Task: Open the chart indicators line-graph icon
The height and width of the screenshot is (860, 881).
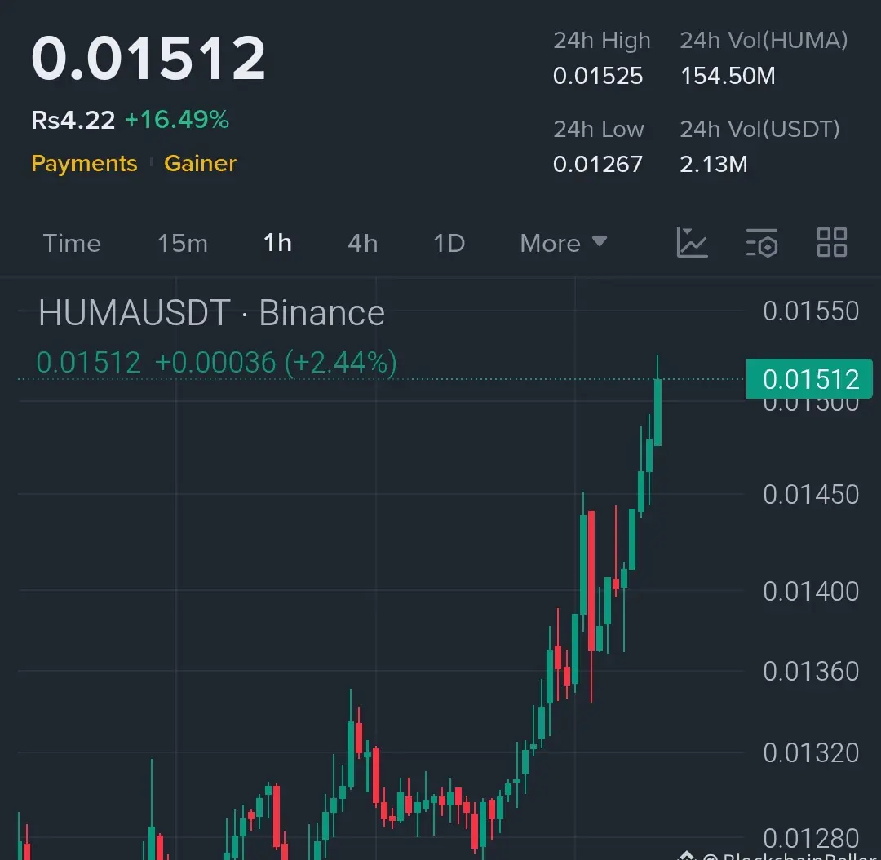Action: coord(692,242)
